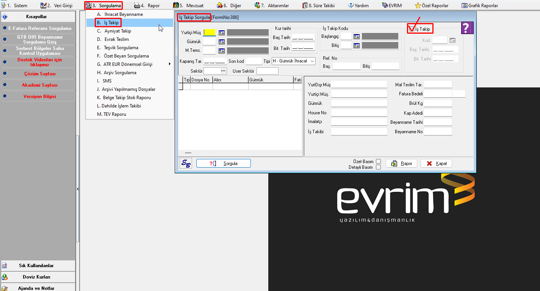Open the 7. Aktarımlar menu
Screen dimensions: 540x291
[x=271, y=6]
